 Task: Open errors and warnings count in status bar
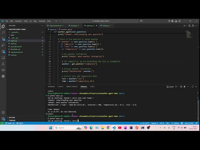pyautogui.click(x=20, y=123)
